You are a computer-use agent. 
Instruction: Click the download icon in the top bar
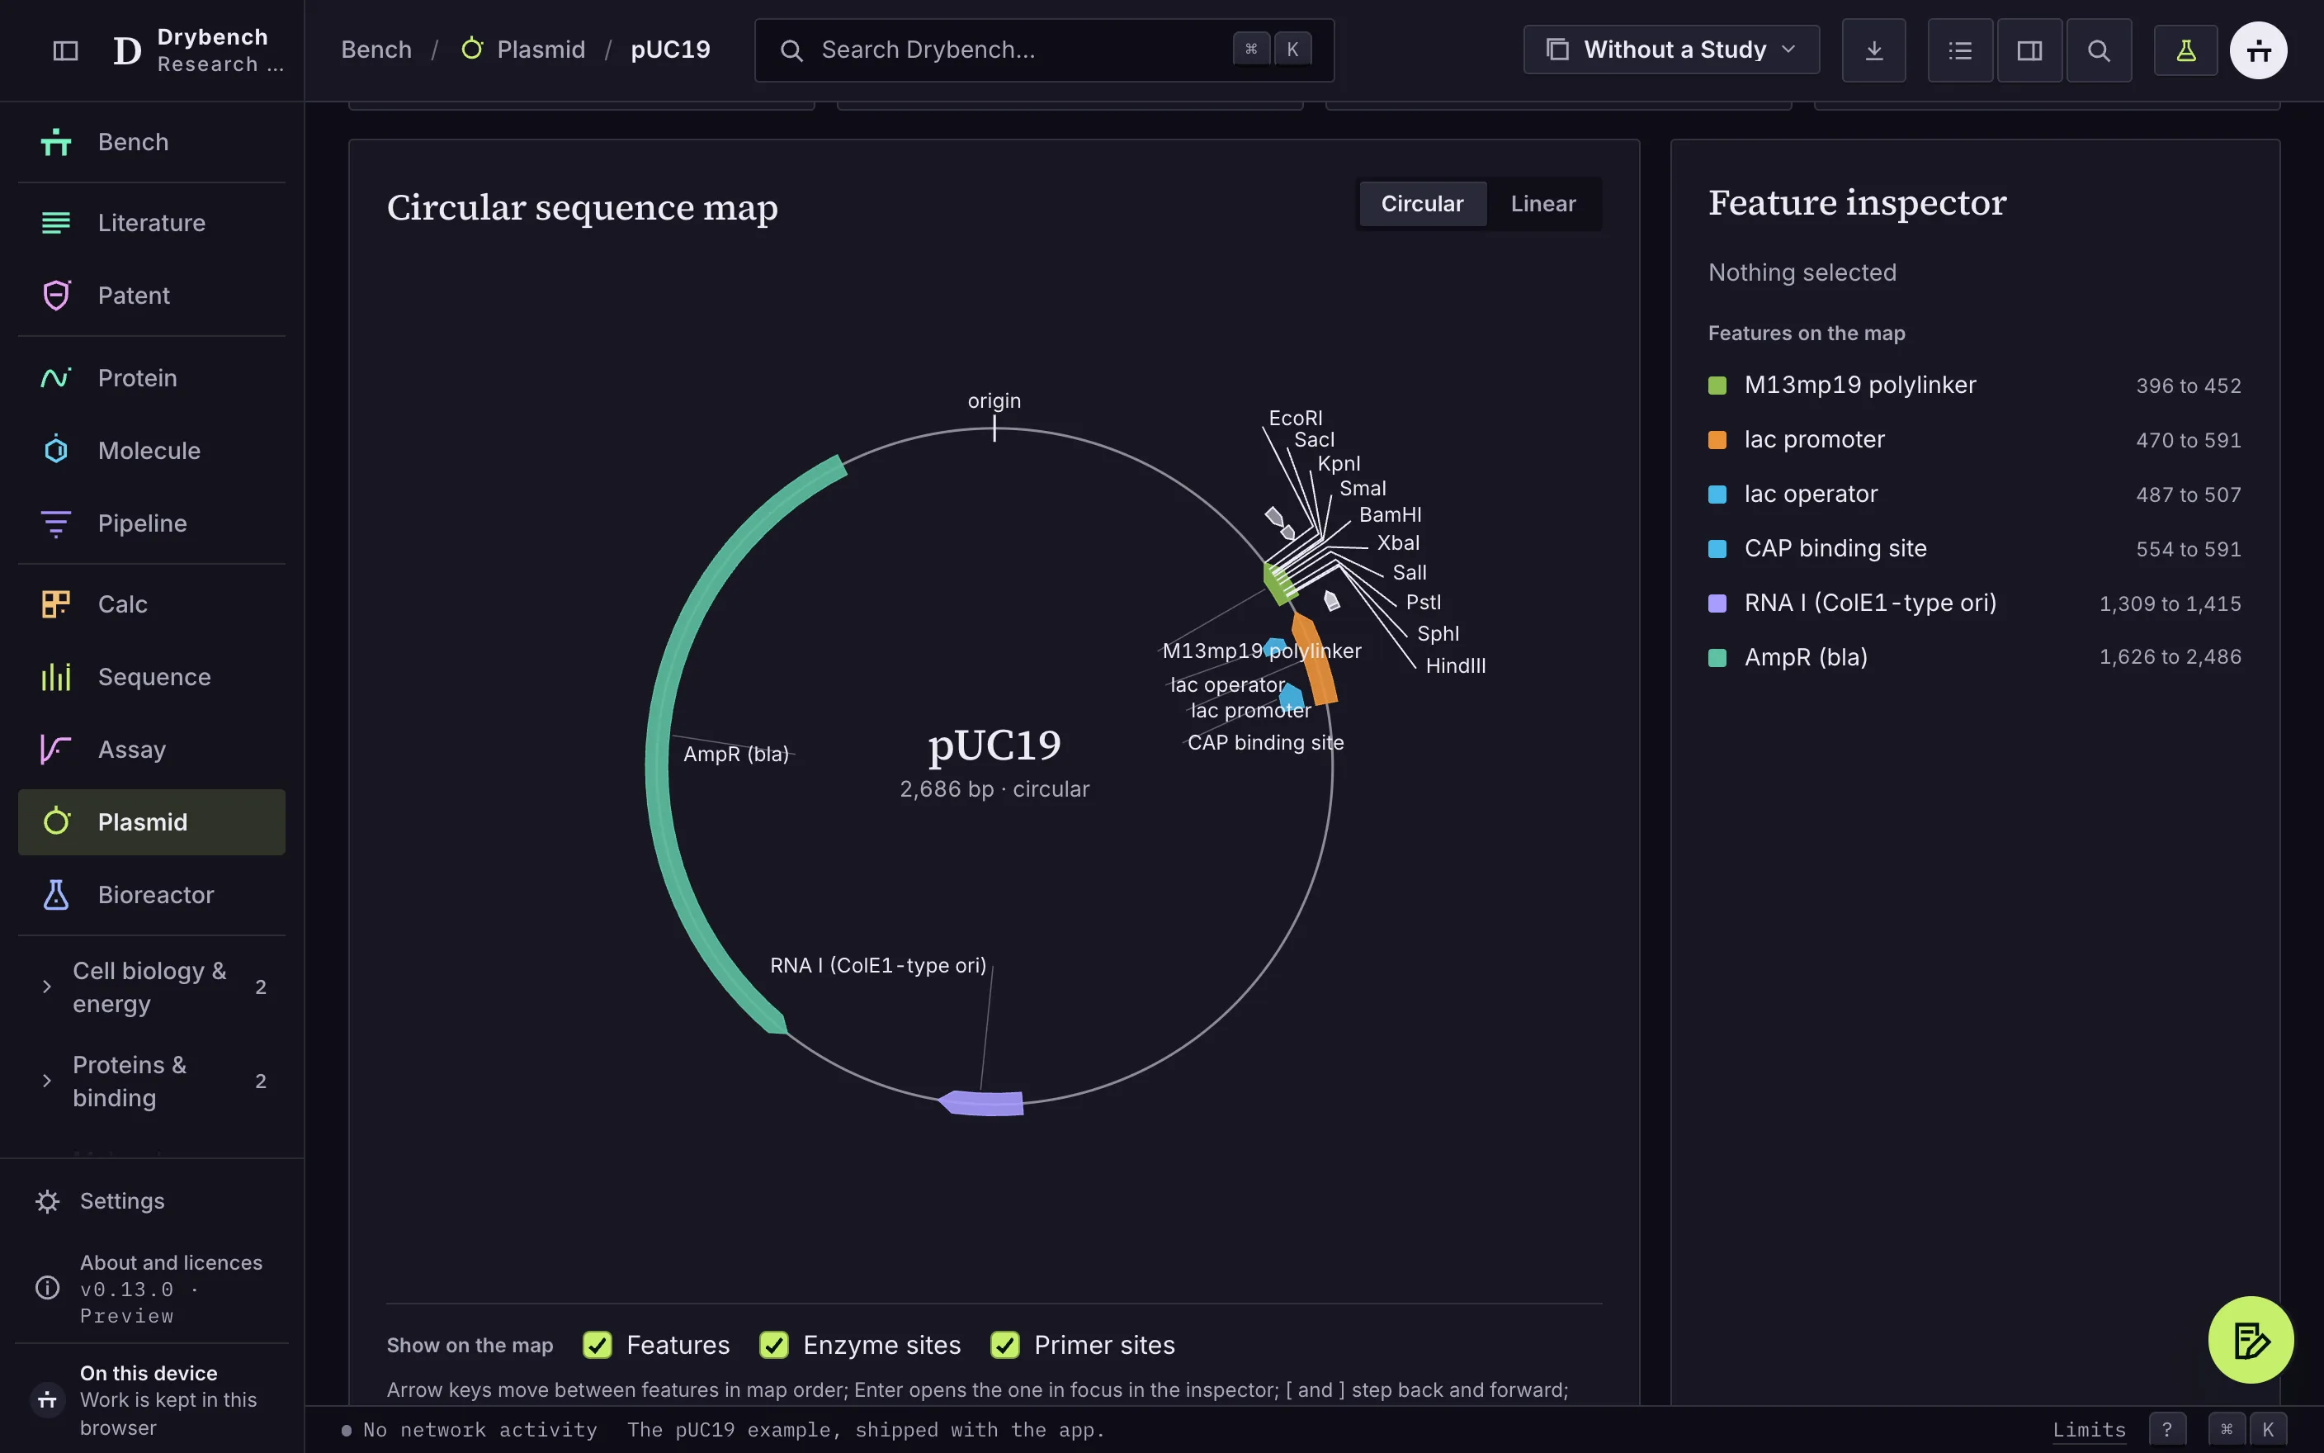(x=1873, y=50)
